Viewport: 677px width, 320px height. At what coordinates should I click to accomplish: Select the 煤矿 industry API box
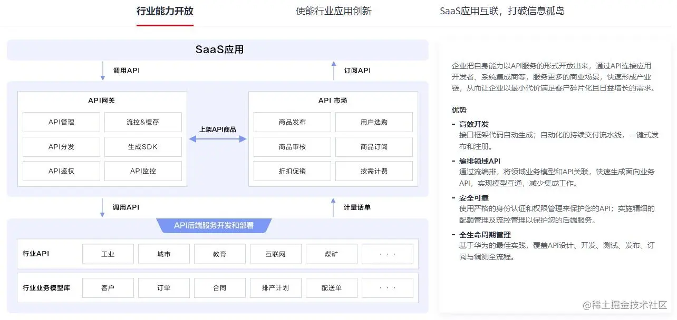[332, 254]
